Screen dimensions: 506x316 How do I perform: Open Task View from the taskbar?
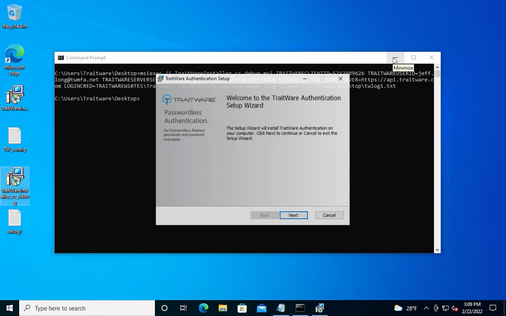point(183,308)
